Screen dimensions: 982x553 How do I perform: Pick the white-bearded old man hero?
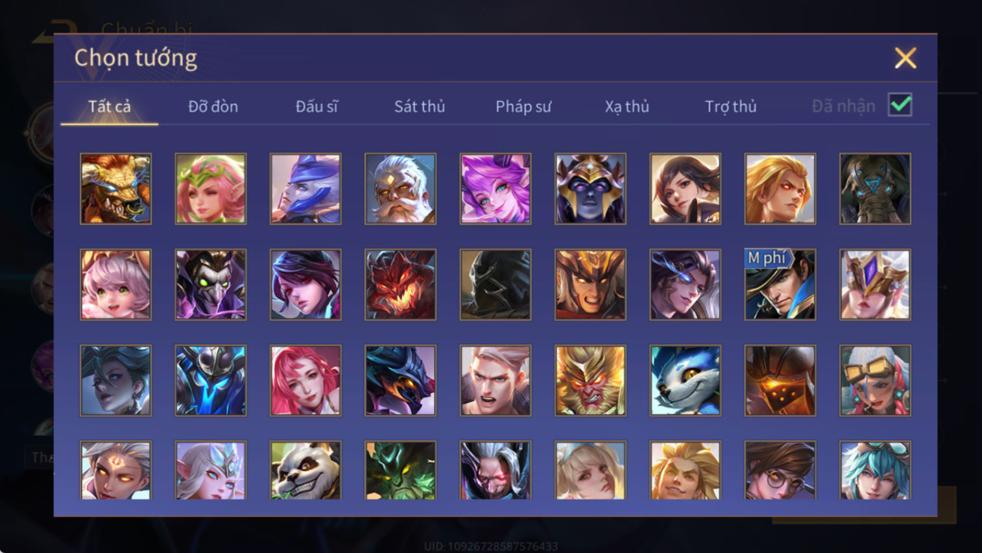[400, 189]
